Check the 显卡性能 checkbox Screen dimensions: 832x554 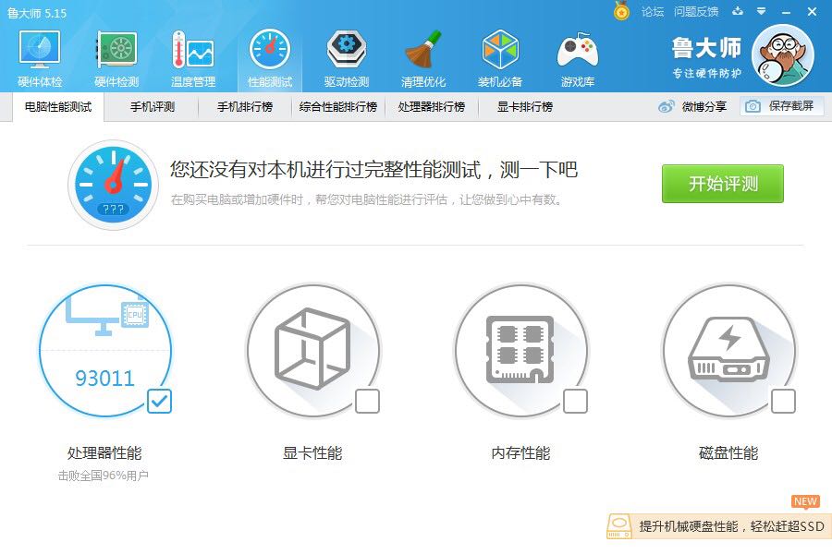point(367,402)
